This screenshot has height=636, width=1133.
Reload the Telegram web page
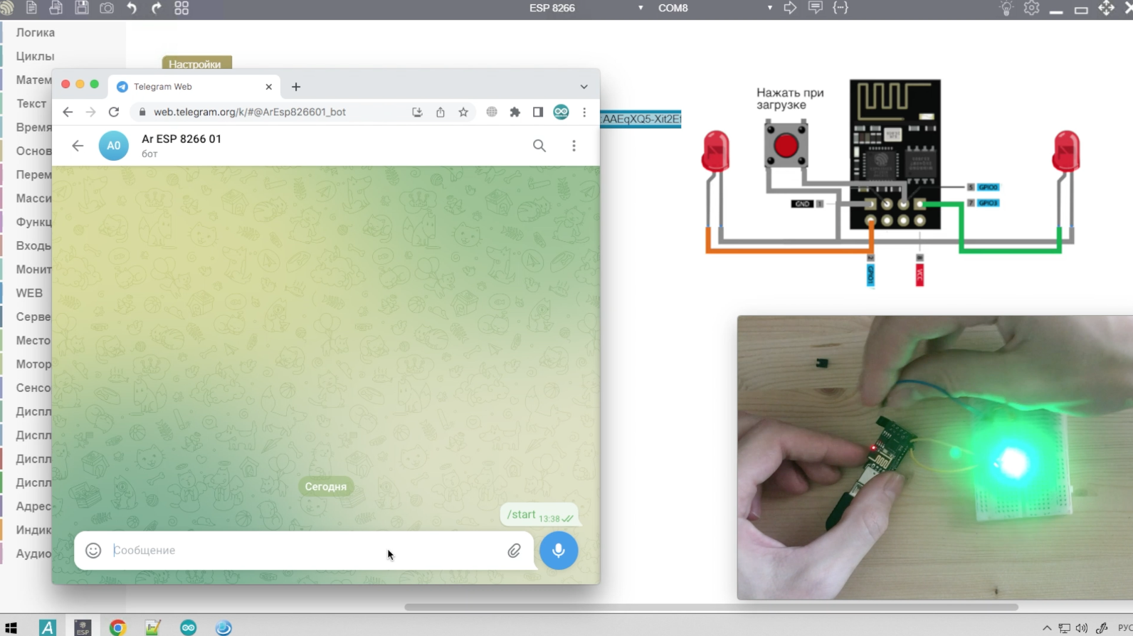coord(114,112)
